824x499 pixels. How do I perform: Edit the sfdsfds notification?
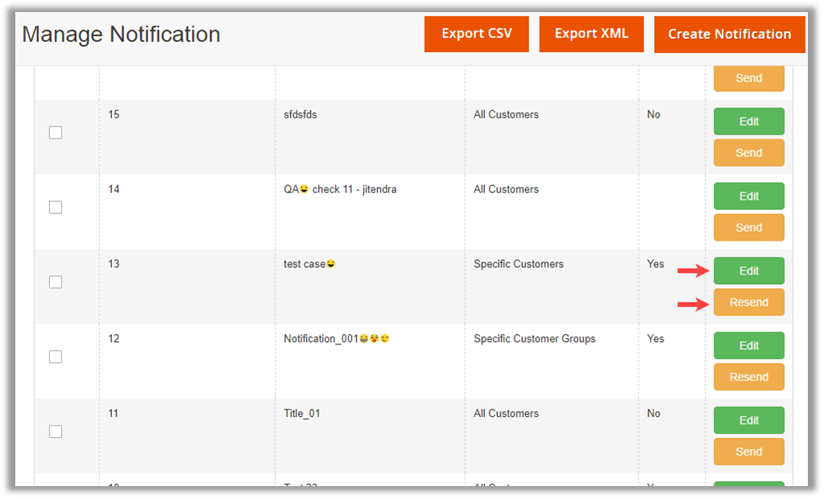748,122
